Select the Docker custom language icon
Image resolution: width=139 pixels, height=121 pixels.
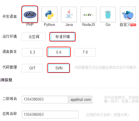tap(128, 14)
